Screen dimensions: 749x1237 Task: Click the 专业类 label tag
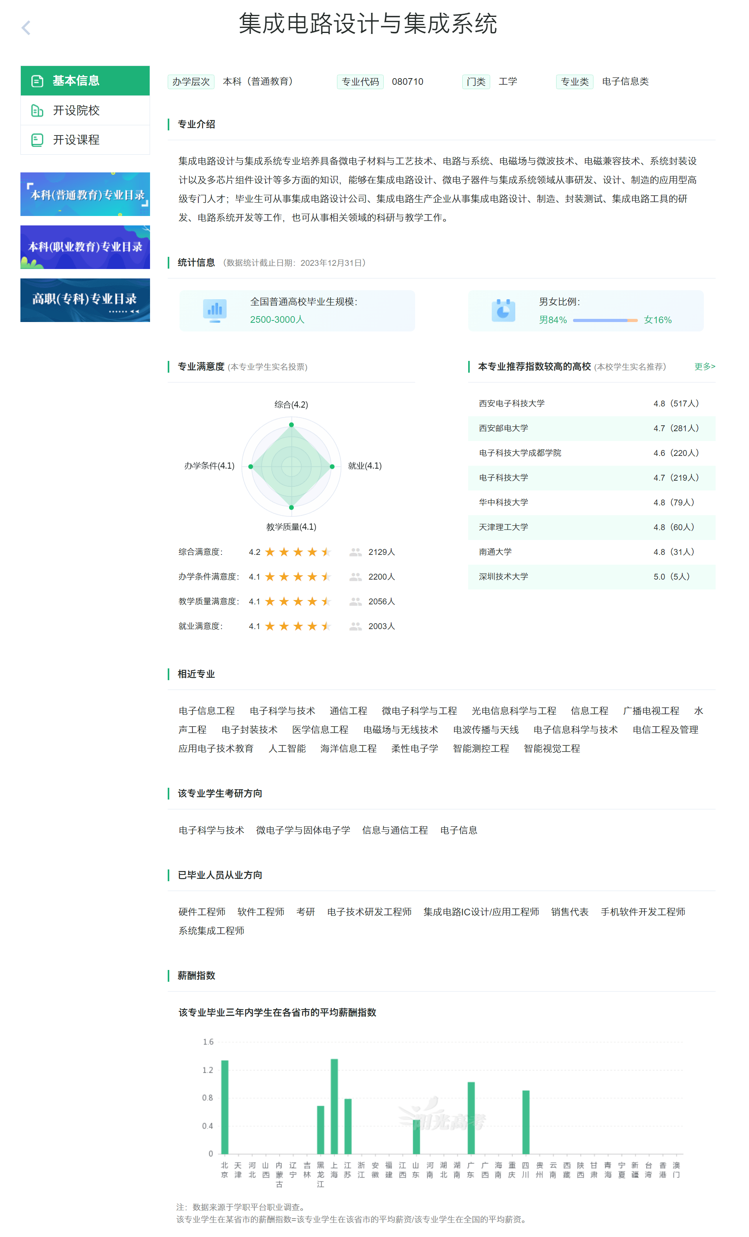[575, 82]
